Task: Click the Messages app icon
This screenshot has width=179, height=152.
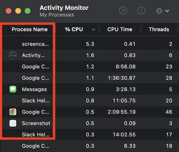Action: [13, 89]
